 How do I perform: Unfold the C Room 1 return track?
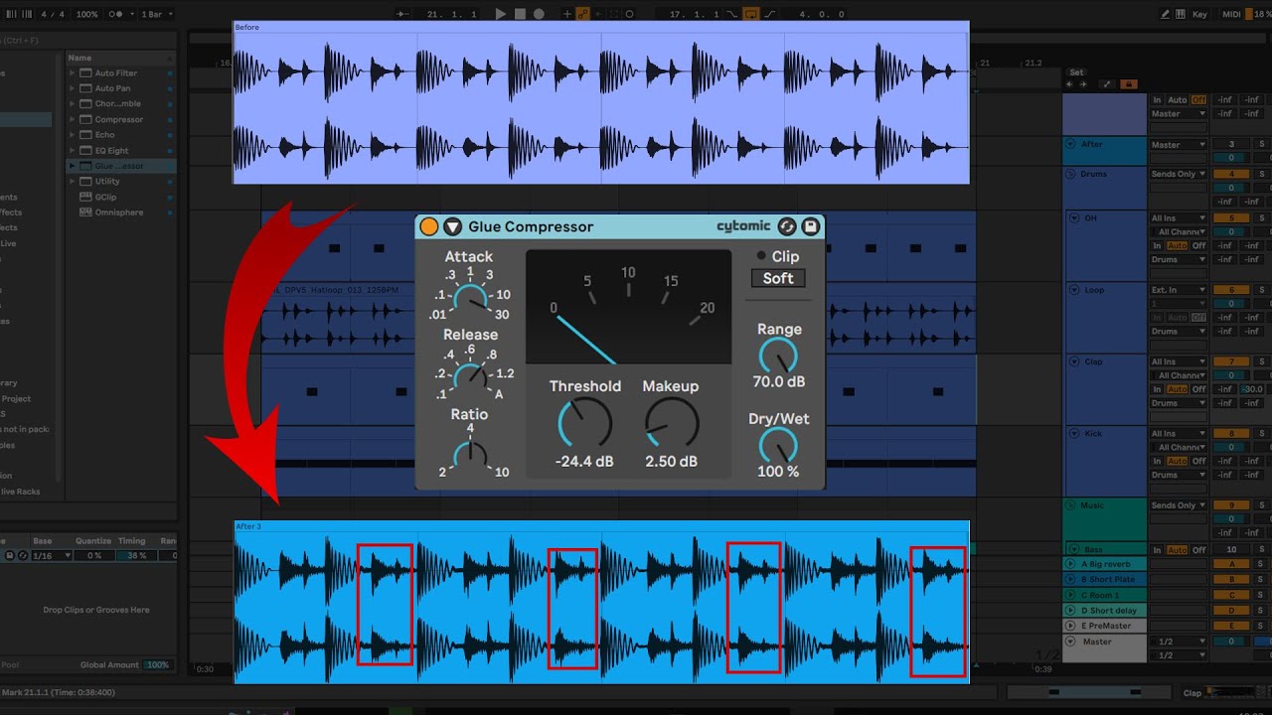[x=1071, y=595]
